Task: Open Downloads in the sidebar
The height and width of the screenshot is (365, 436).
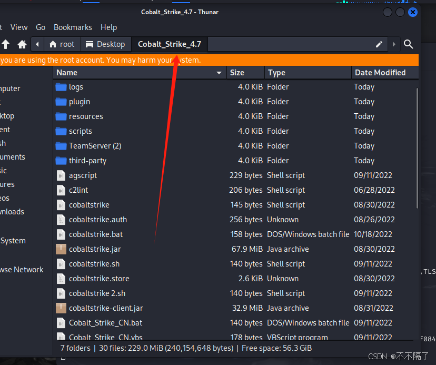Action: coord(12,212)
